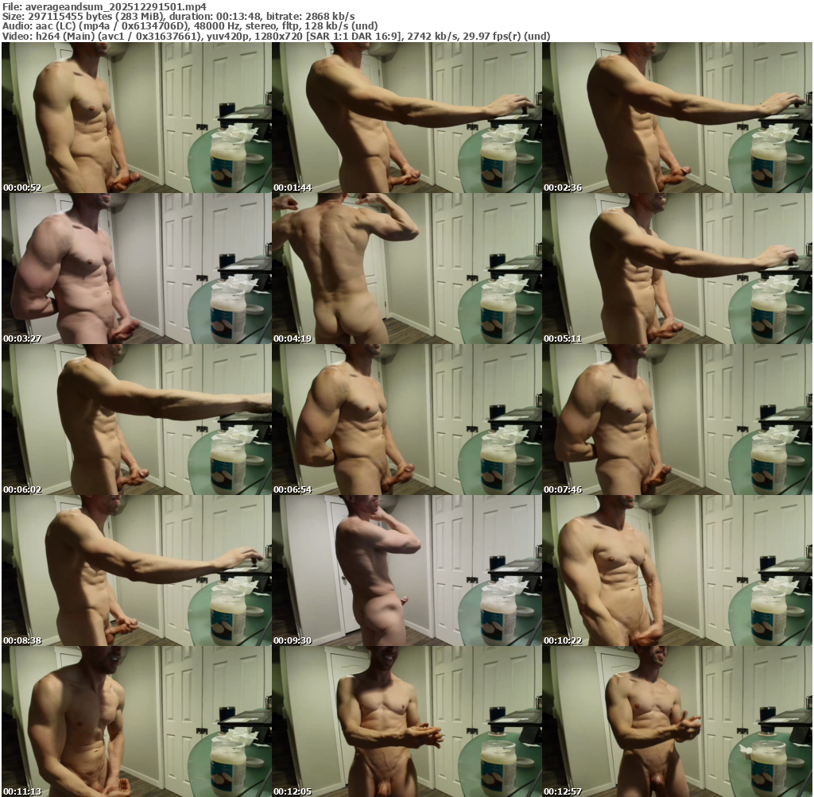Choose the frame at 00:03:27
Screen dimensions: 814x797
[x=136, y=269]
